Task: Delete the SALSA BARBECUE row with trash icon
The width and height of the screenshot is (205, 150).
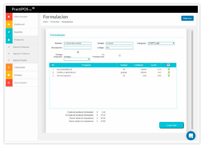Action: click(x=169, y=69)
